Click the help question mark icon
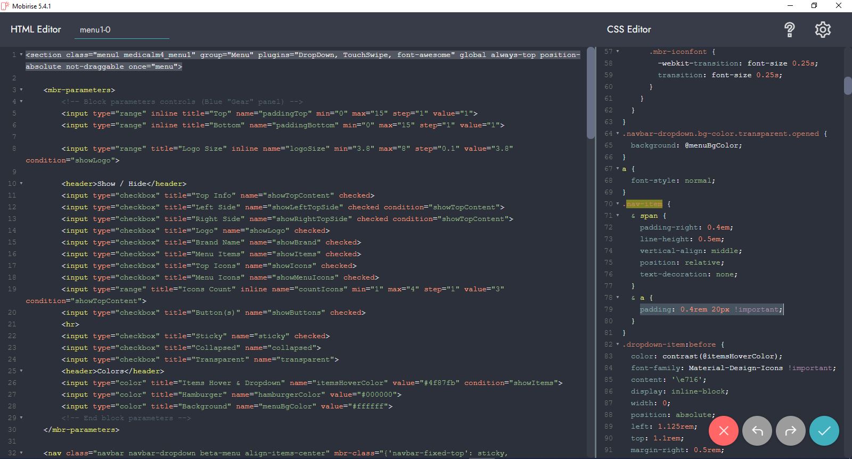Screen dimensions: 852x459 click(790, 30)
